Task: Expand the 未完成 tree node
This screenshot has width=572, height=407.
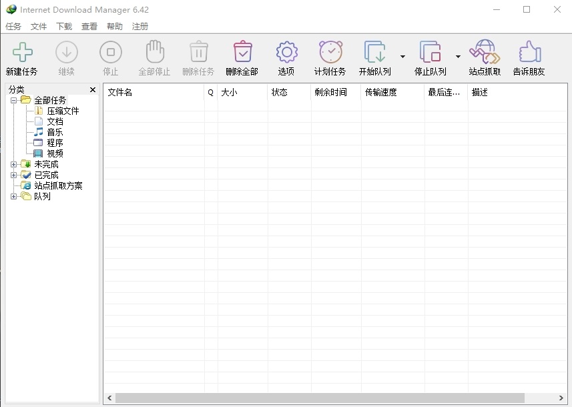Action: click(13, 165)
